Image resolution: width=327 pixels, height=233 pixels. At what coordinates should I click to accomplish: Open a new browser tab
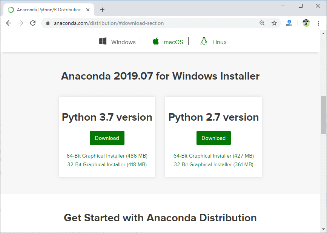tap(102, 10)
